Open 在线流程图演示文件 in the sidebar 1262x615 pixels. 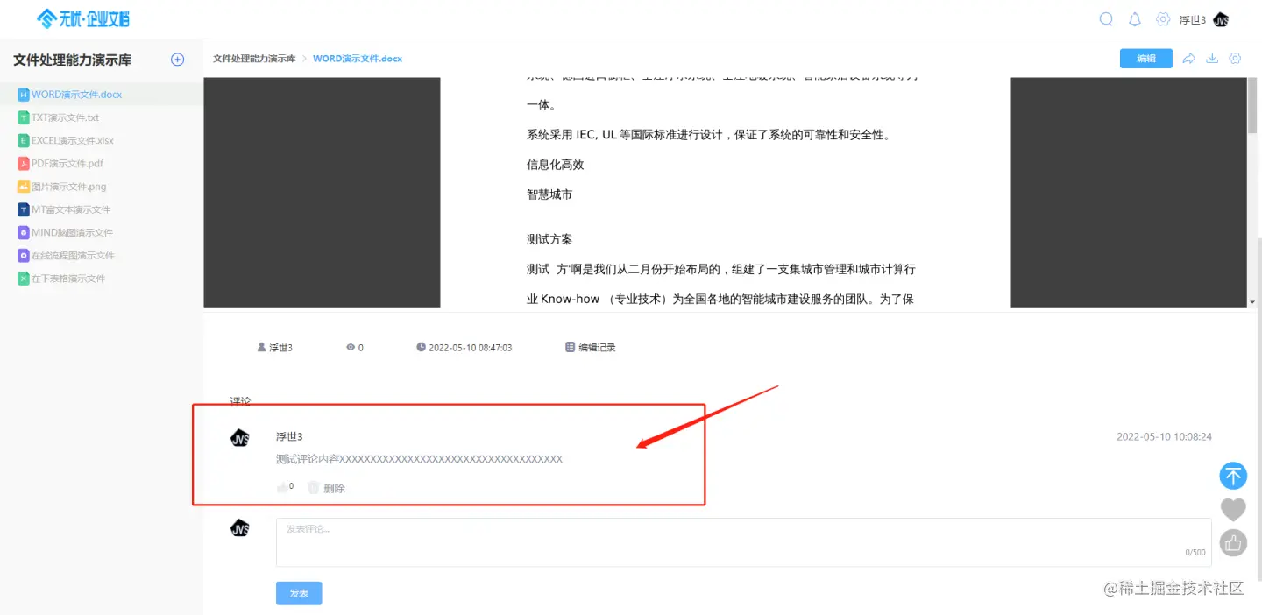click(74, 256)
